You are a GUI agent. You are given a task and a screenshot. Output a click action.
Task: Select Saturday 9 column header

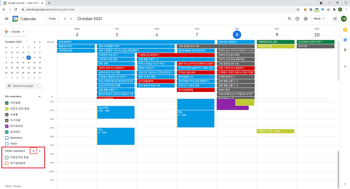point(277,33)
